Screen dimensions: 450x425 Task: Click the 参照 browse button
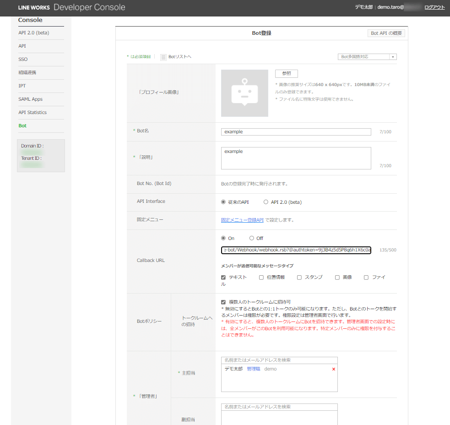point(287,74)
